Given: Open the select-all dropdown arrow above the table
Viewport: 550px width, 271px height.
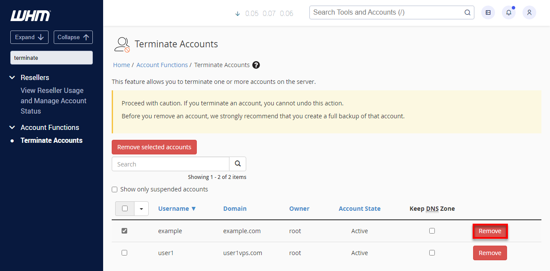Looking at the screenshot, I should (x=141, y=208).
